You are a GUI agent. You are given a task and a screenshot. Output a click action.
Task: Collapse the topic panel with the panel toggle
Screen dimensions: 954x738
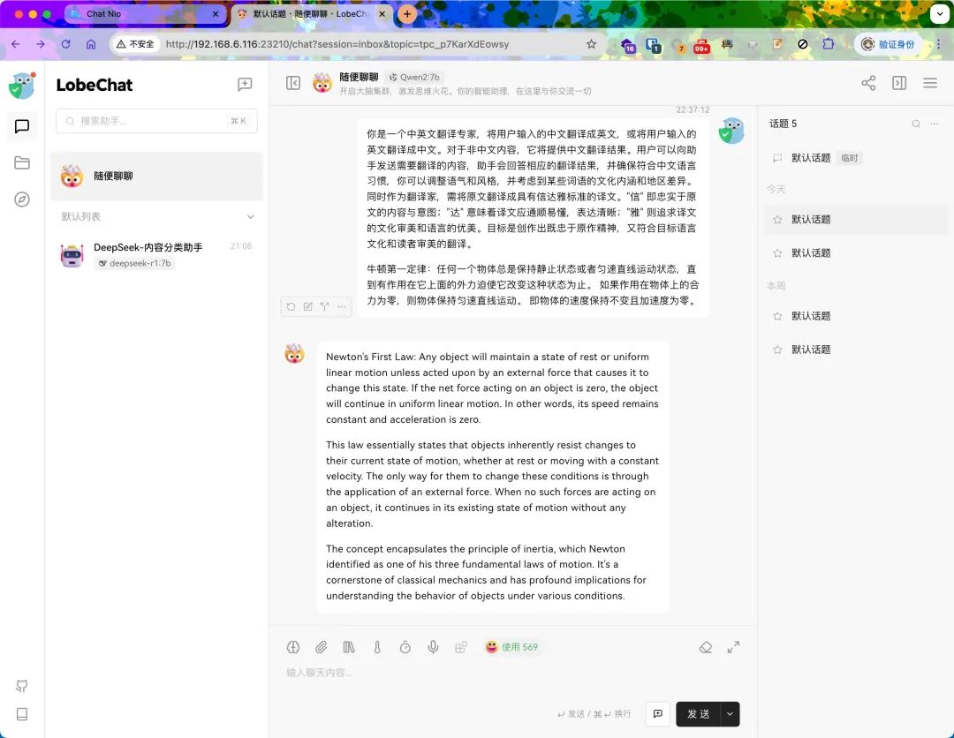point(899,82)
